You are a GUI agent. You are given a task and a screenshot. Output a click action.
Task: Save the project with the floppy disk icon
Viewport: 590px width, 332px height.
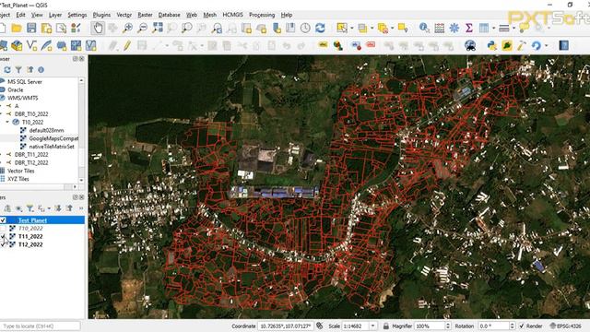(31, 29)
